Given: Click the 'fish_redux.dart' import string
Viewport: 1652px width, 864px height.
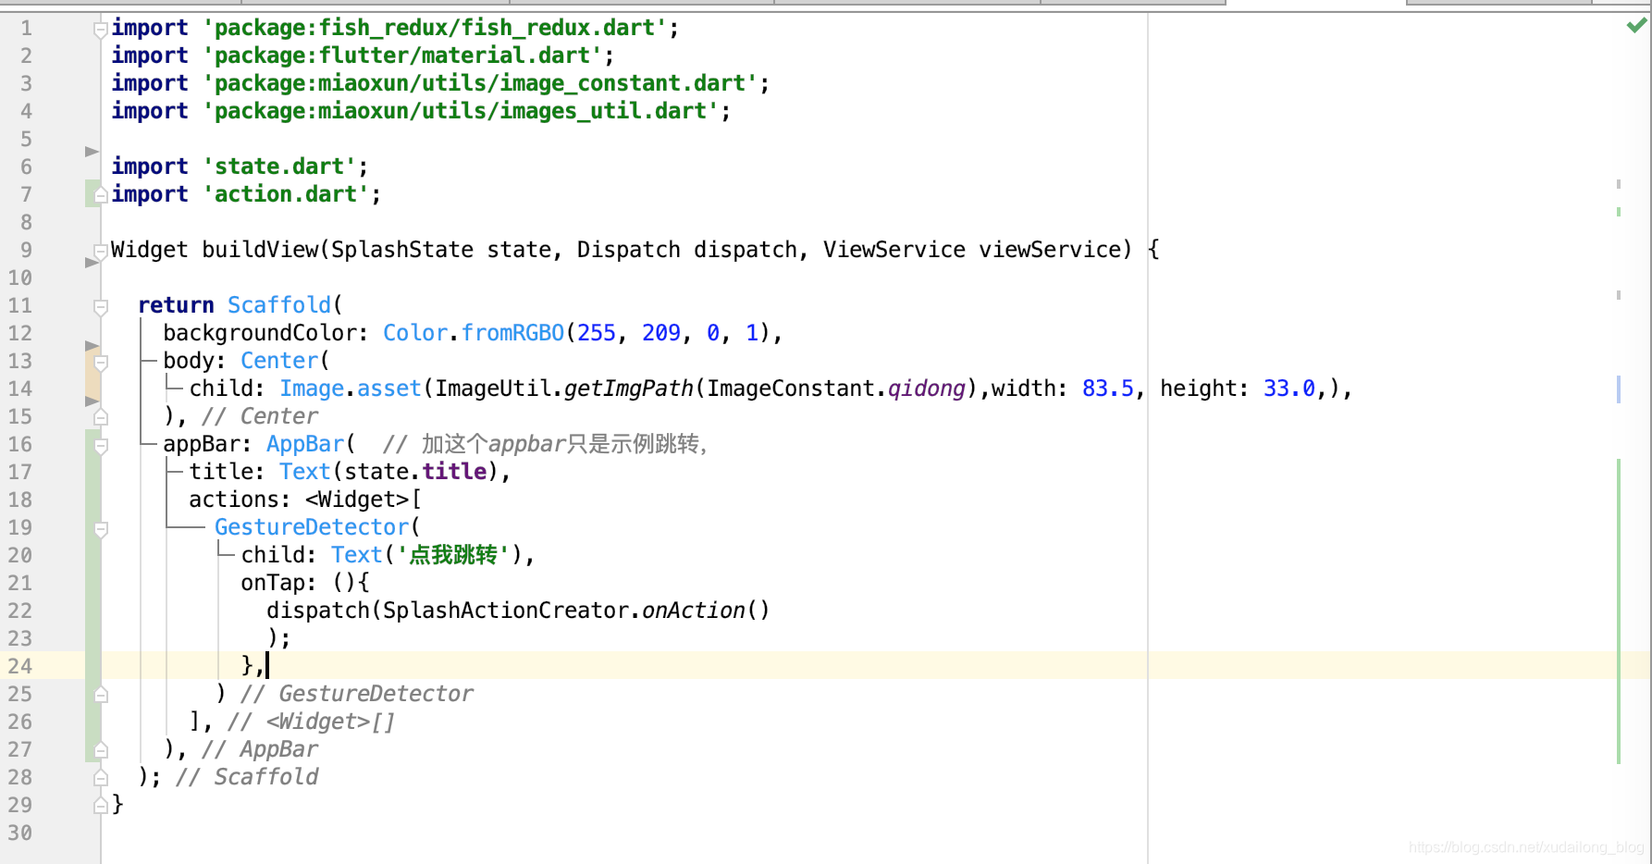Looking at the screenshot, I should pyautogui.click(x=436, y=28).
